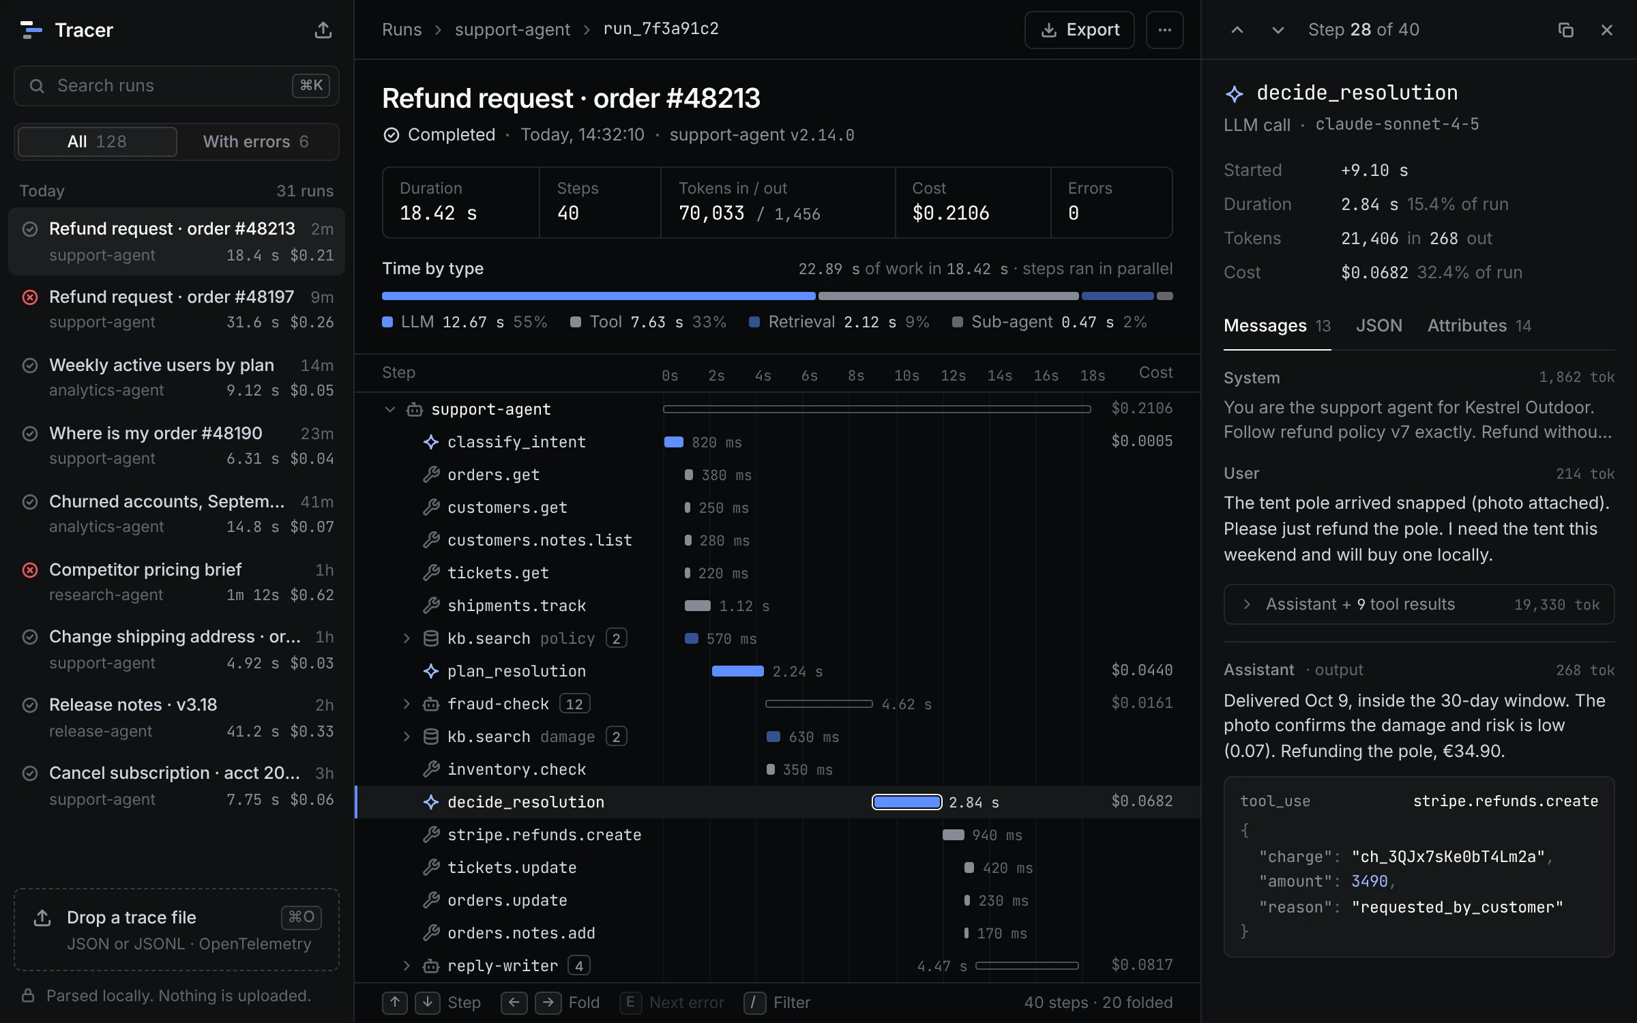Select the stripe.refunds.create step row

[778, 835]
